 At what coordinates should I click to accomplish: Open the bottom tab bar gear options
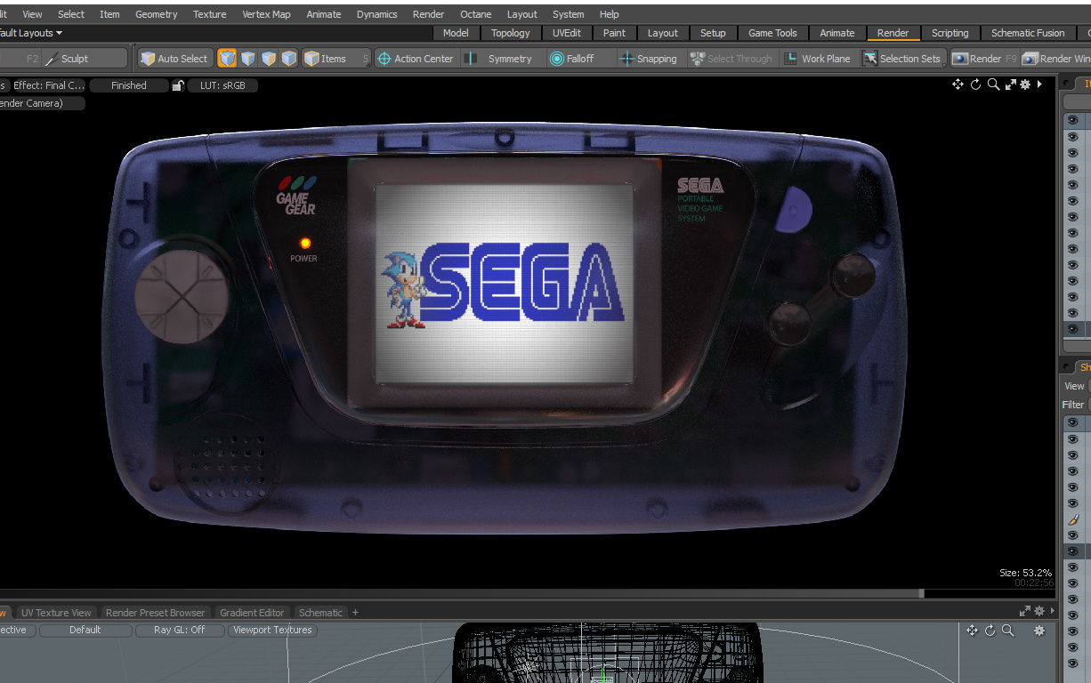[1038, 611]
